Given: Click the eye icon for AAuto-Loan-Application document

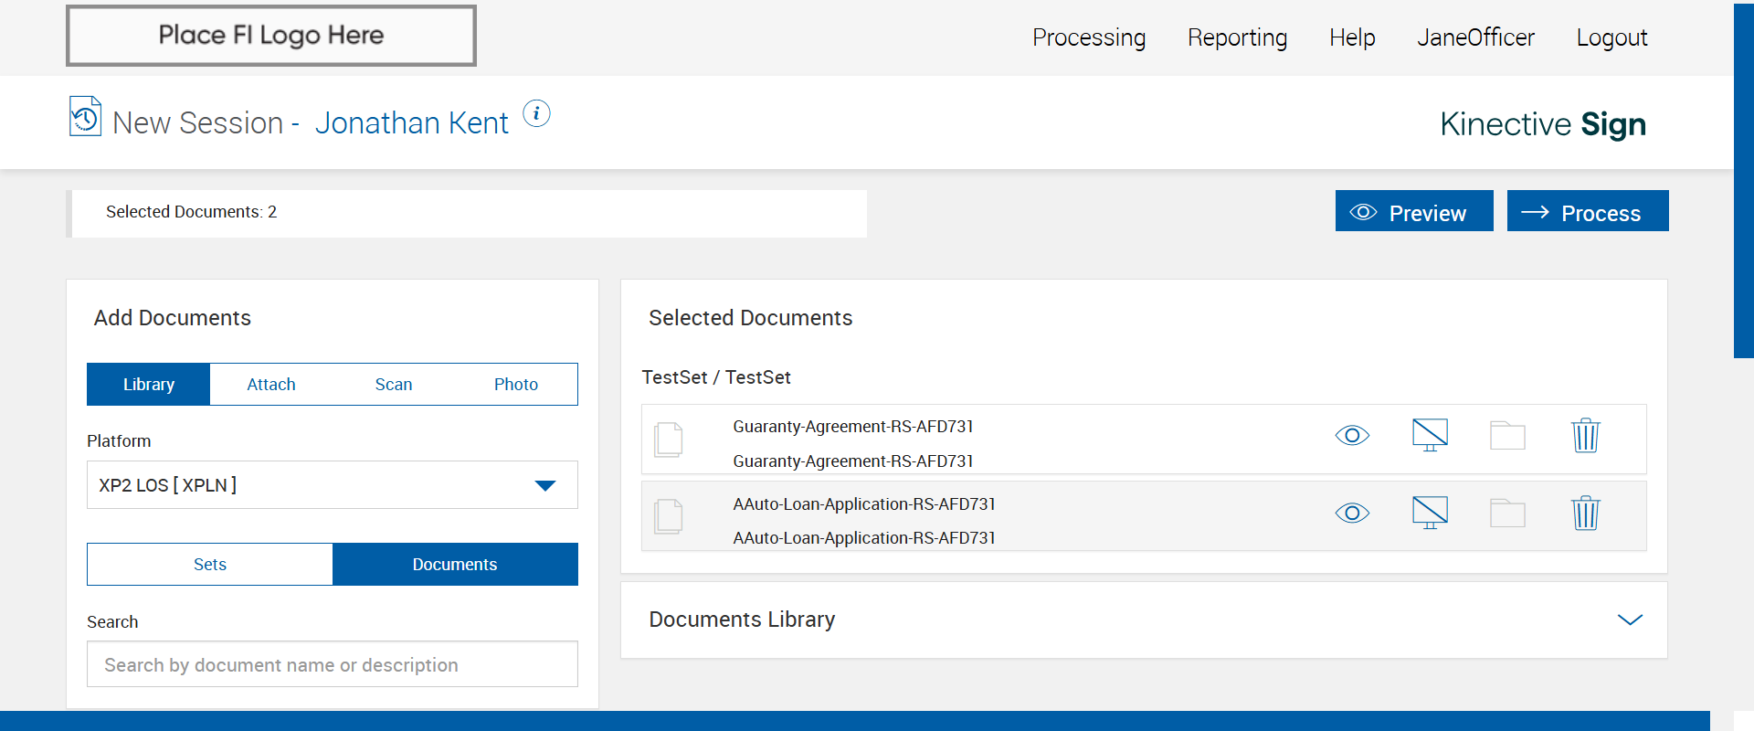Looking at the screenshot, I should pos(1352,514).
